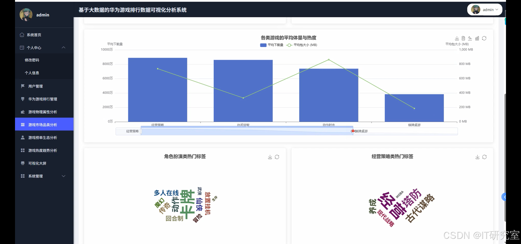Toggle the 平均包大小 (MB) legend series
The width and height of the screenshot is (521, 244).
point(302,45)
